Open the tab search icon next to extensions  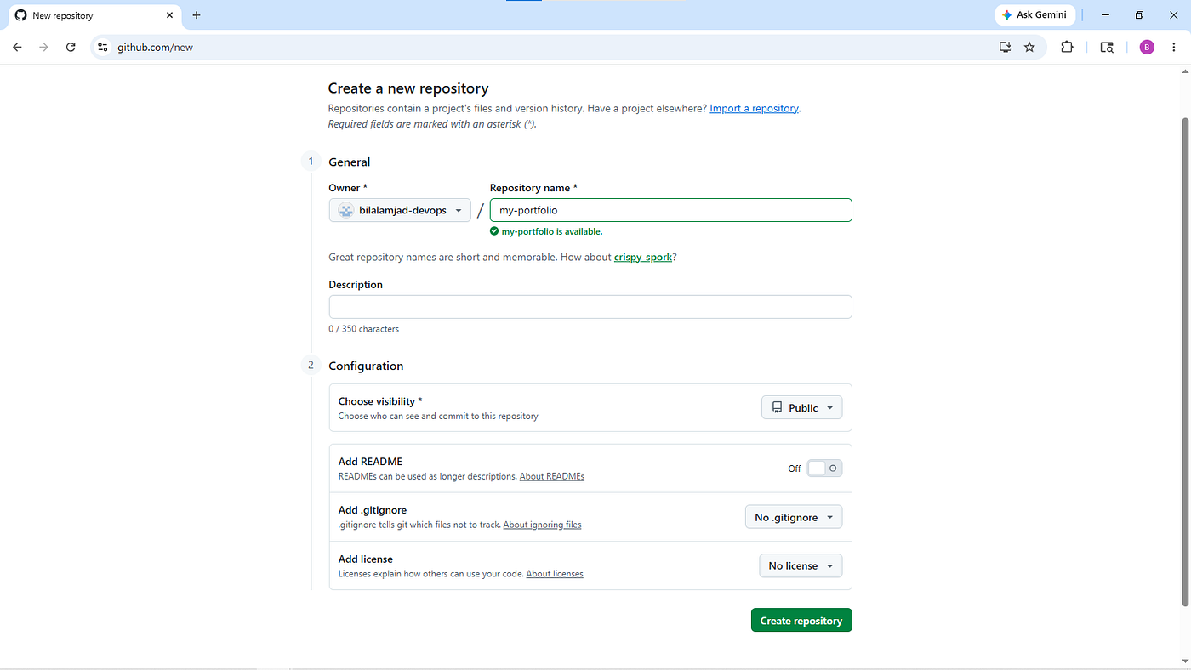click(x=1107, y=48)
